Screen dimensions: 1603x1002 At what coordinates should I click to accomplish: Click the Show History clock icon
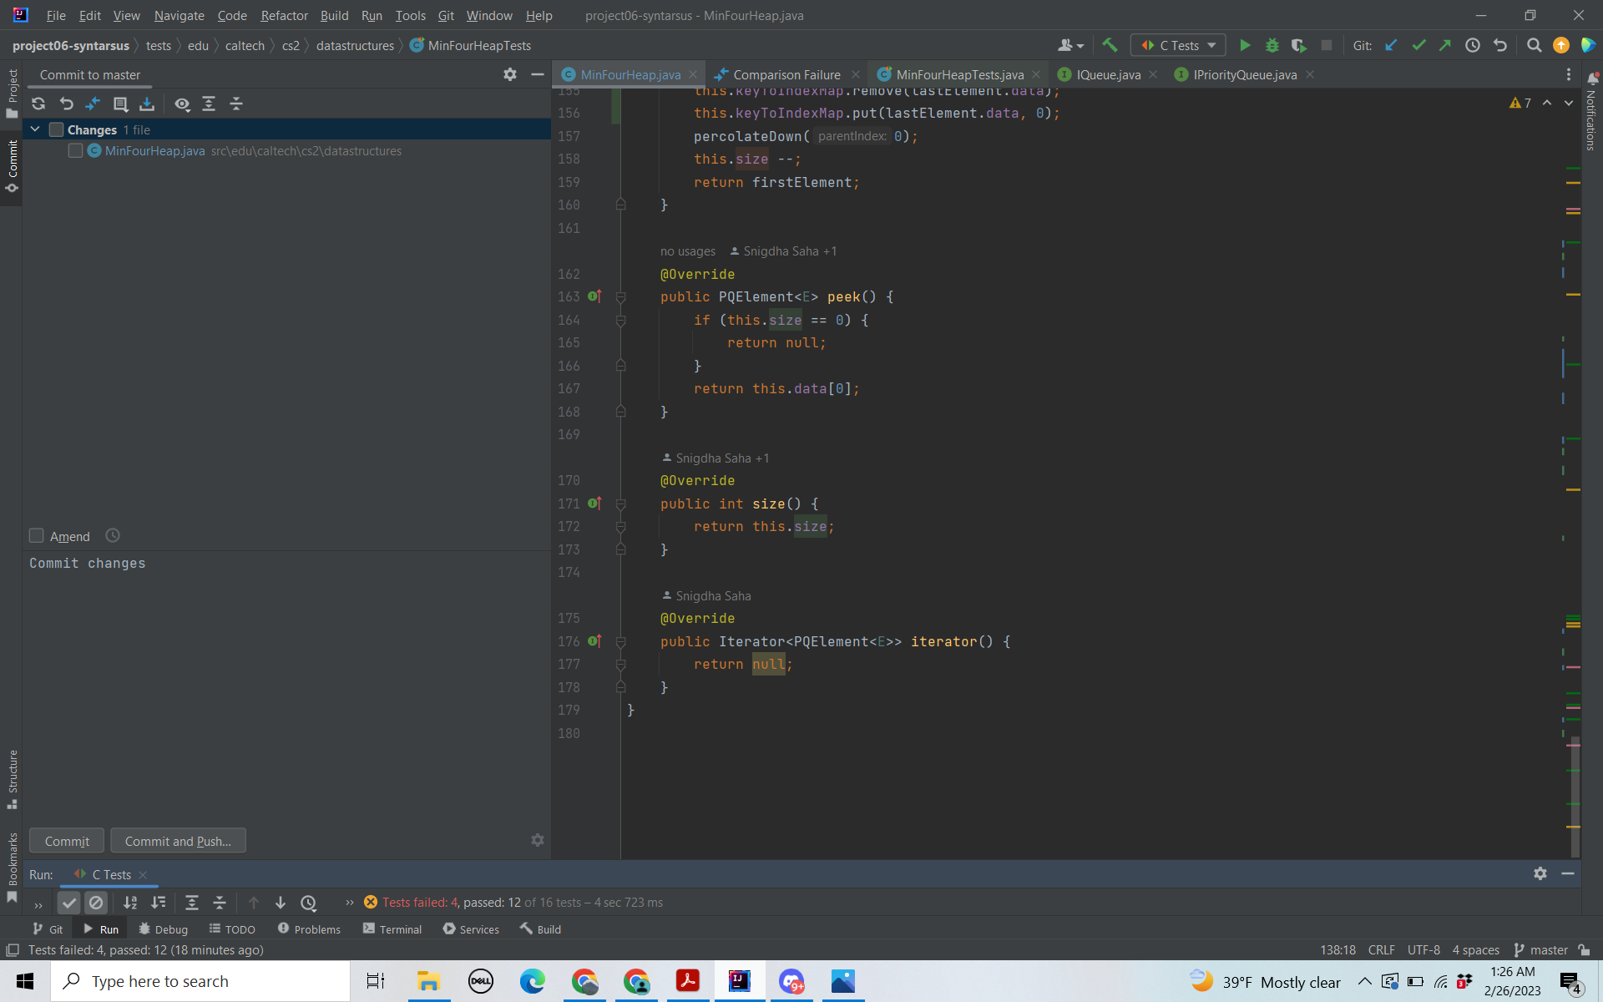point(1473,46)
